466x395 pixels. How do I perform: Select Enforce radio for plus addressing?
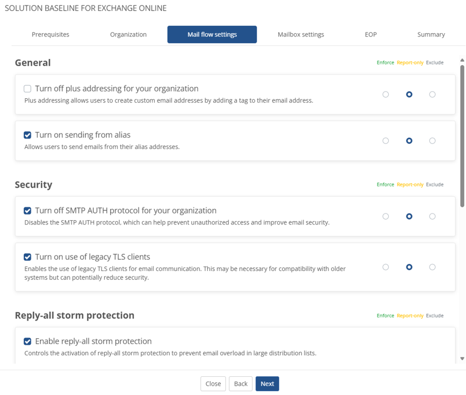coord(386,94)
